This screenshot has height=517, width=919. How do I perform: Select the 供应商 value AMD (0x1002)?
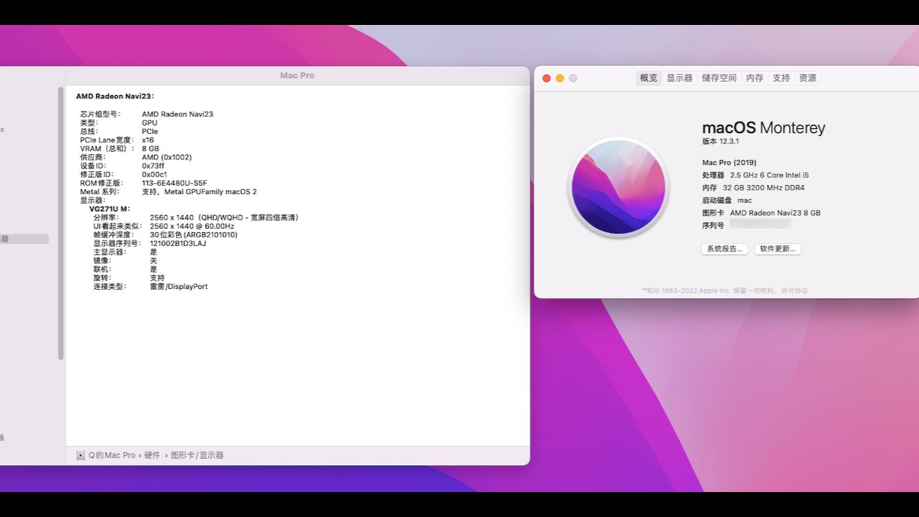click(167, 157)
